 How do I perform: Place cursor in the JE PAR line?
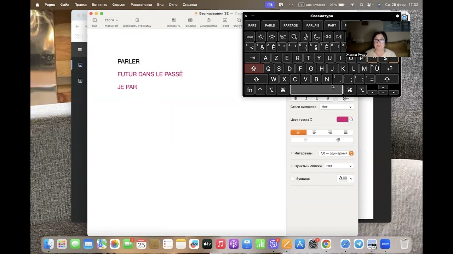(x=127, y=87)
